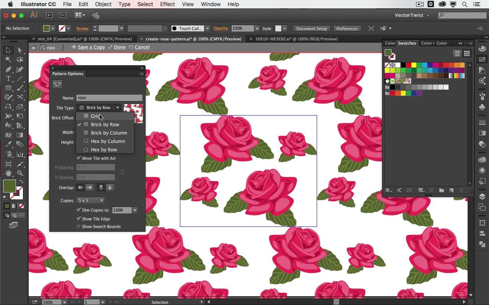489x305 pixels.
Task: Open the Effect menu
Action: tap(167, 4)
